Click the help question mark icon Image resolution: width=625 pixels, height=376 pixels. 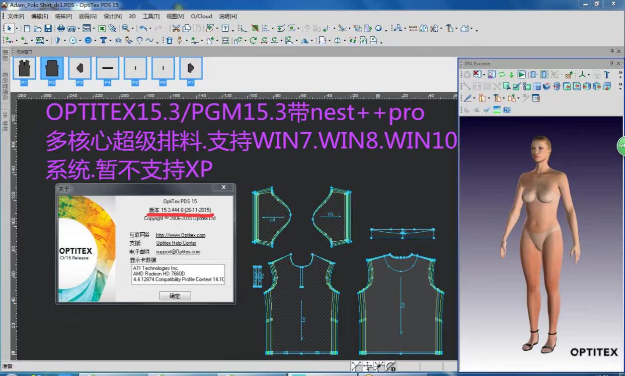click(x=225, y=29)
